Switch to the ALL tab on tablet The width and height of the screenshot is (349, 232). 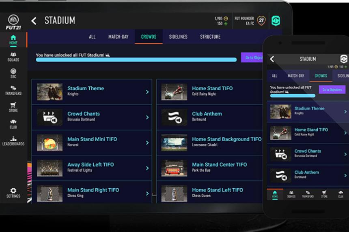click(92, 37)
